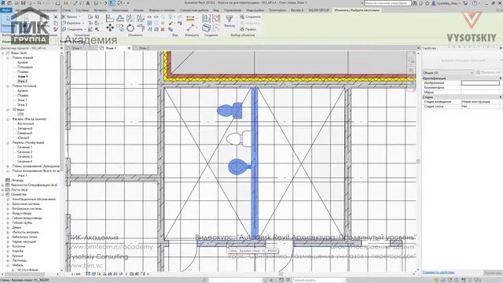Collapse the Виды (все) tree node
This screenshot has width=503, height=283.
pyautogui.click(x=3, y=53)
